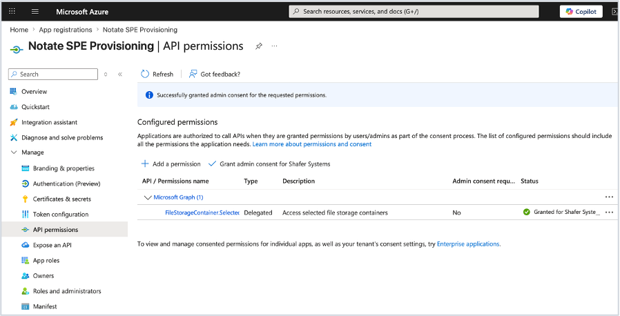Open Learn more about permissions and consent
The image size is (620, 316).
pyautogui.click(x=312, y=144)
